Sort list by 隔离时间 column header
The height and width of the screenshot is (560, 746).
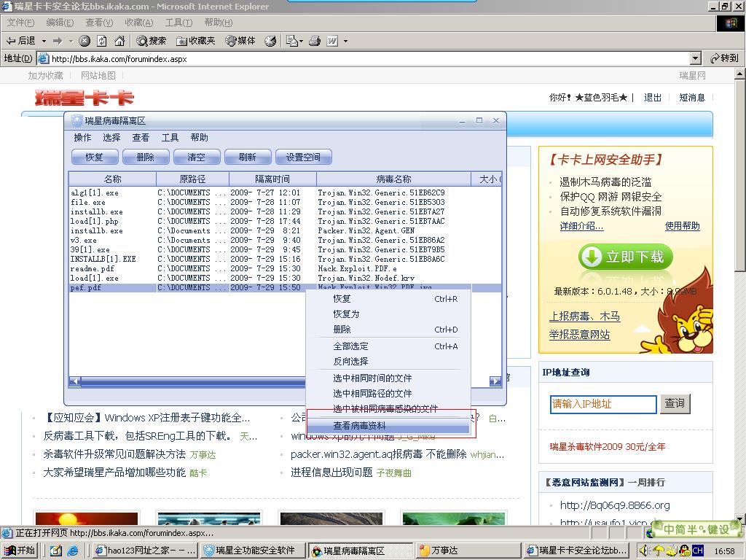pyautogui.click(x=272, y=179)
